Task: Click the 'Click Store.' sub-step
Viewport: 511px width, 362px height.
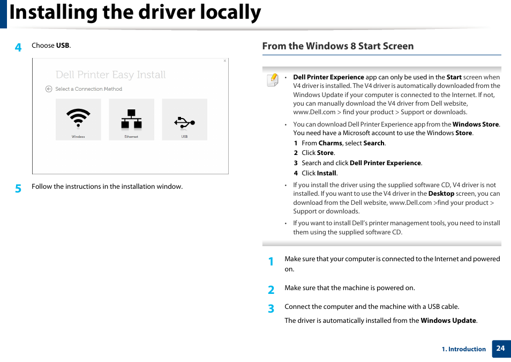Action: (x=318, y=153)
